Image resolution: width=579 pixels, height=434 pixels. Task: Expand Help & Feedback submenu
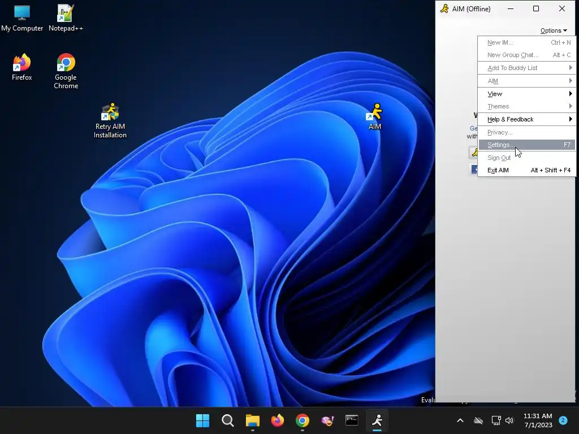pyautogui.click(x=526, y=119)
